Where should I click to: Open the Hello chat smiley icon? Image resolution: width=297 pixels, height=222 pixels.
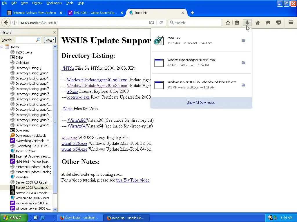tap(268, 23)
